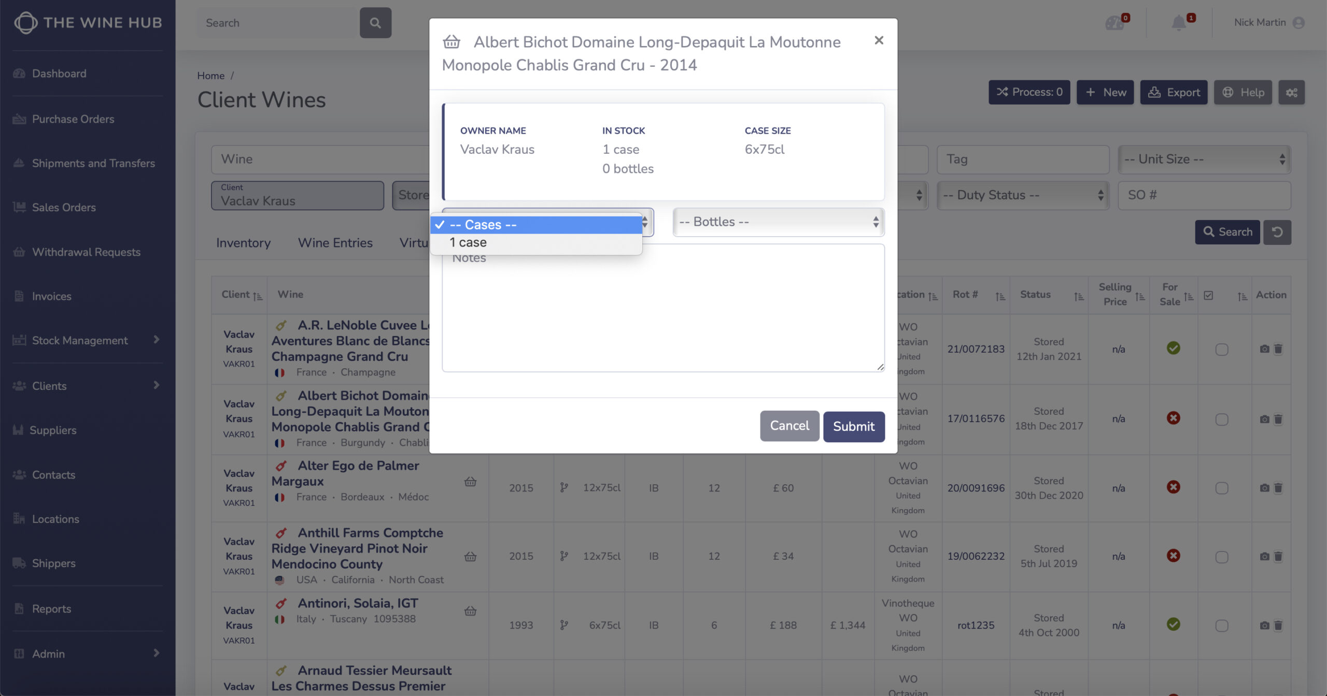Click trash icon in rot 20/0091696 row
The width and height of the screenshot is (1327, 696).
tap(1278, 488)
